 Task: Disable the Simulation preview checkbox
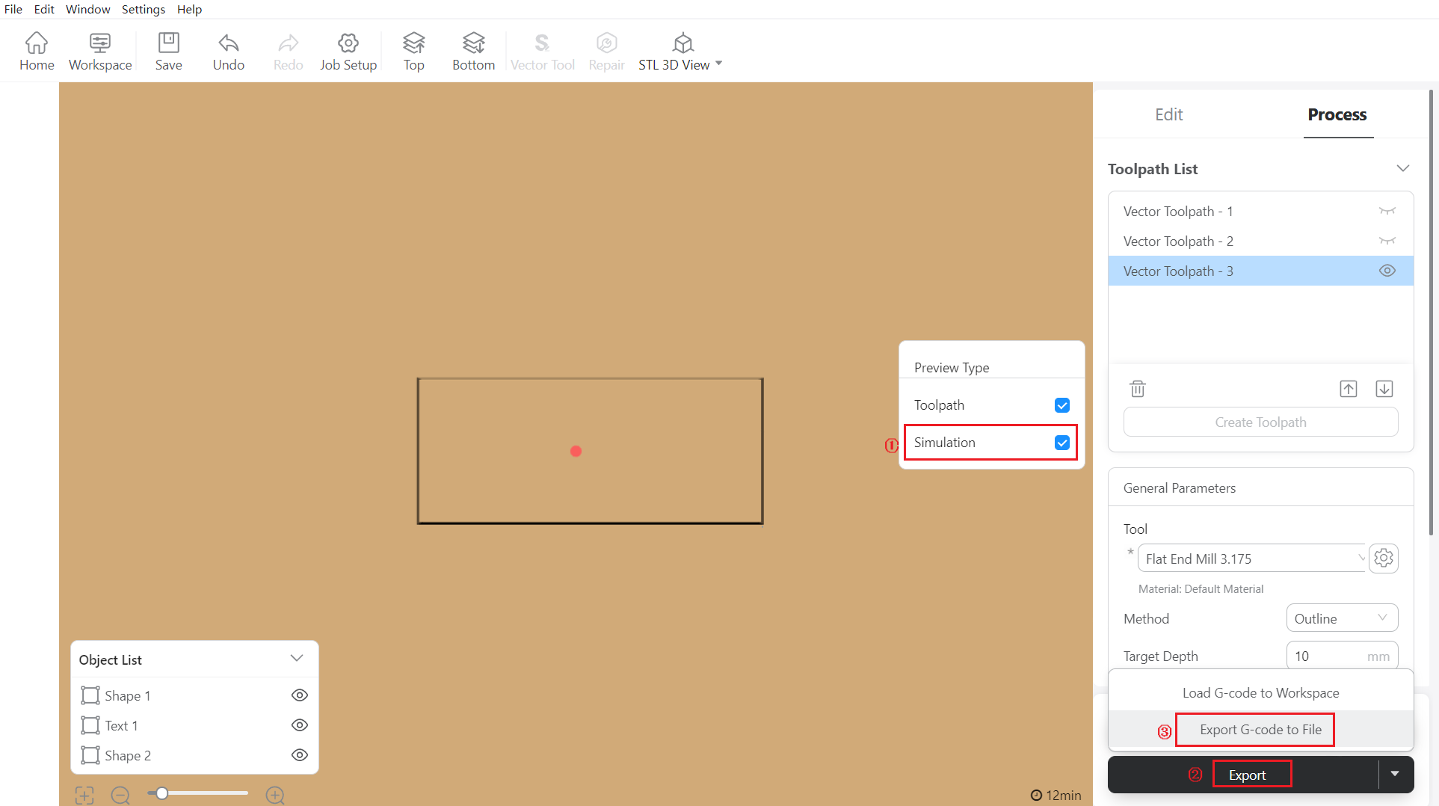(x=1061, y=442)
